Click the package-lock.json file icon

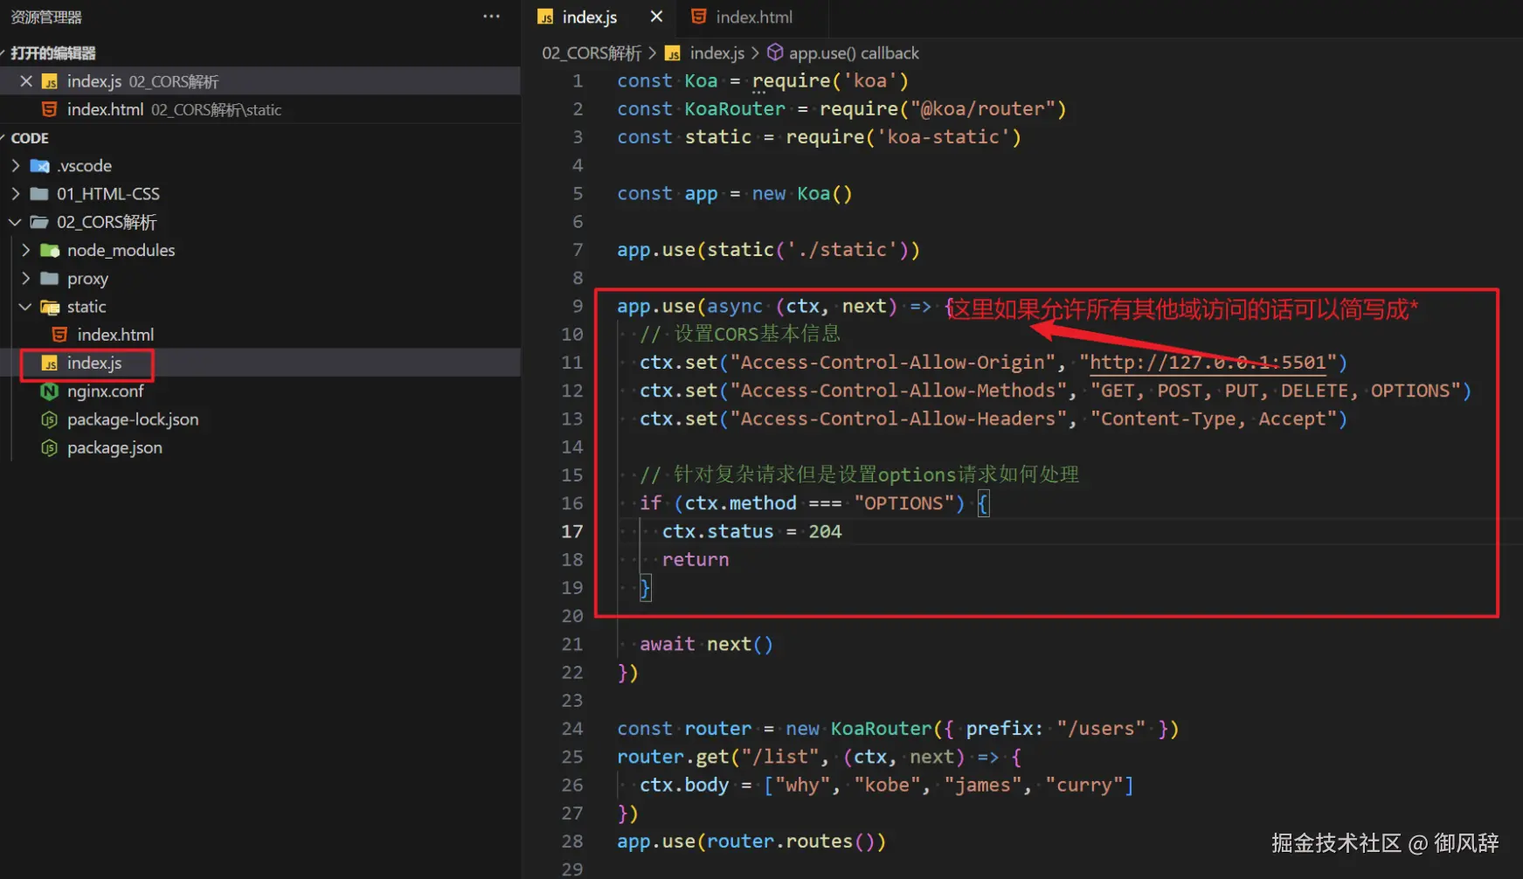[x=50, y=419]
